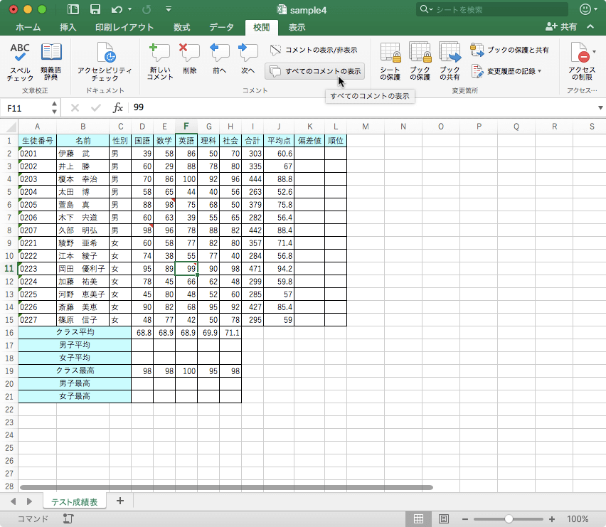Click the confirm (checkmark) formula button
The image size is (606, 527).
click(x=95, y=108)
